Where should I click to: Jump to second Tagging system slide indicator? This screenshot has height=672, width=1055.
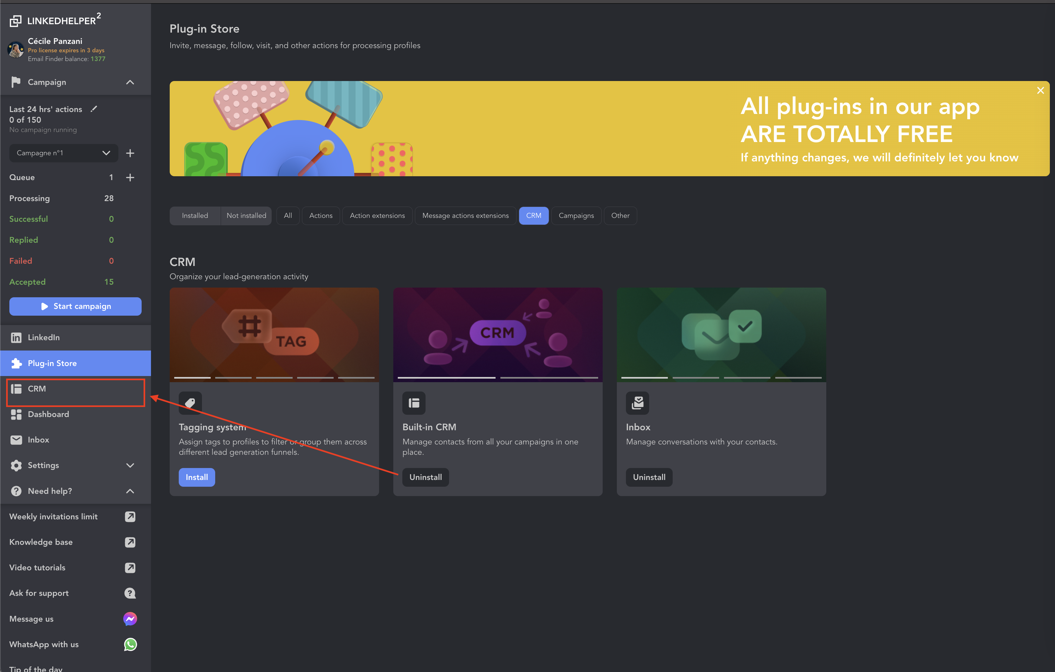(x=233, y=377)
